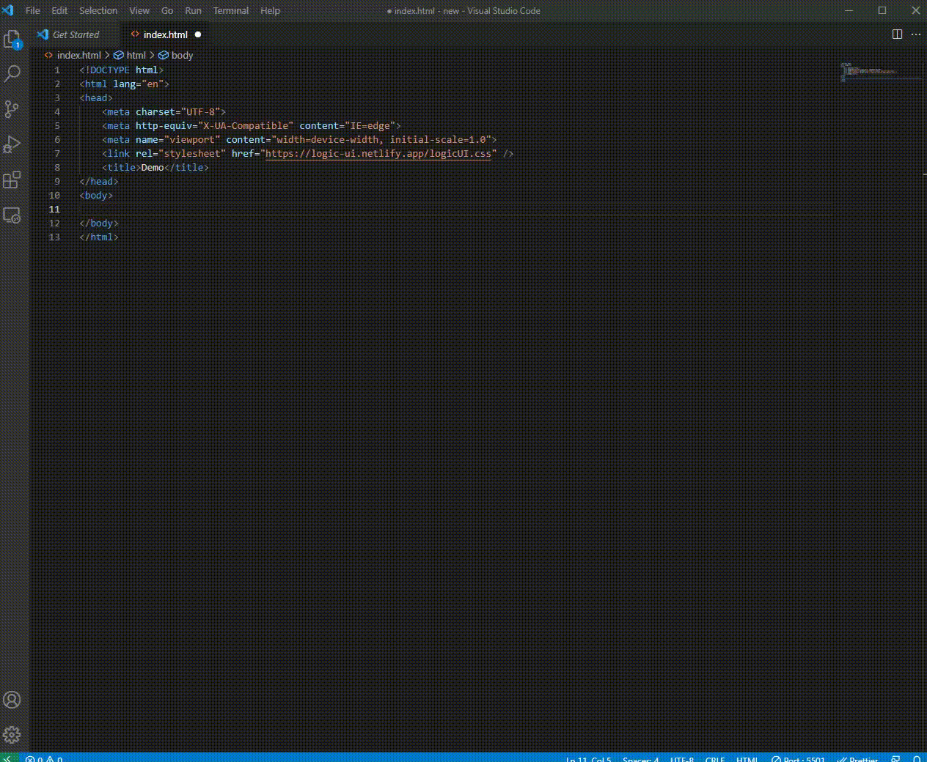Click the X-UA-Compatible meta line
This screenshot has height=762, width=927.
click(x=252, y=126)
